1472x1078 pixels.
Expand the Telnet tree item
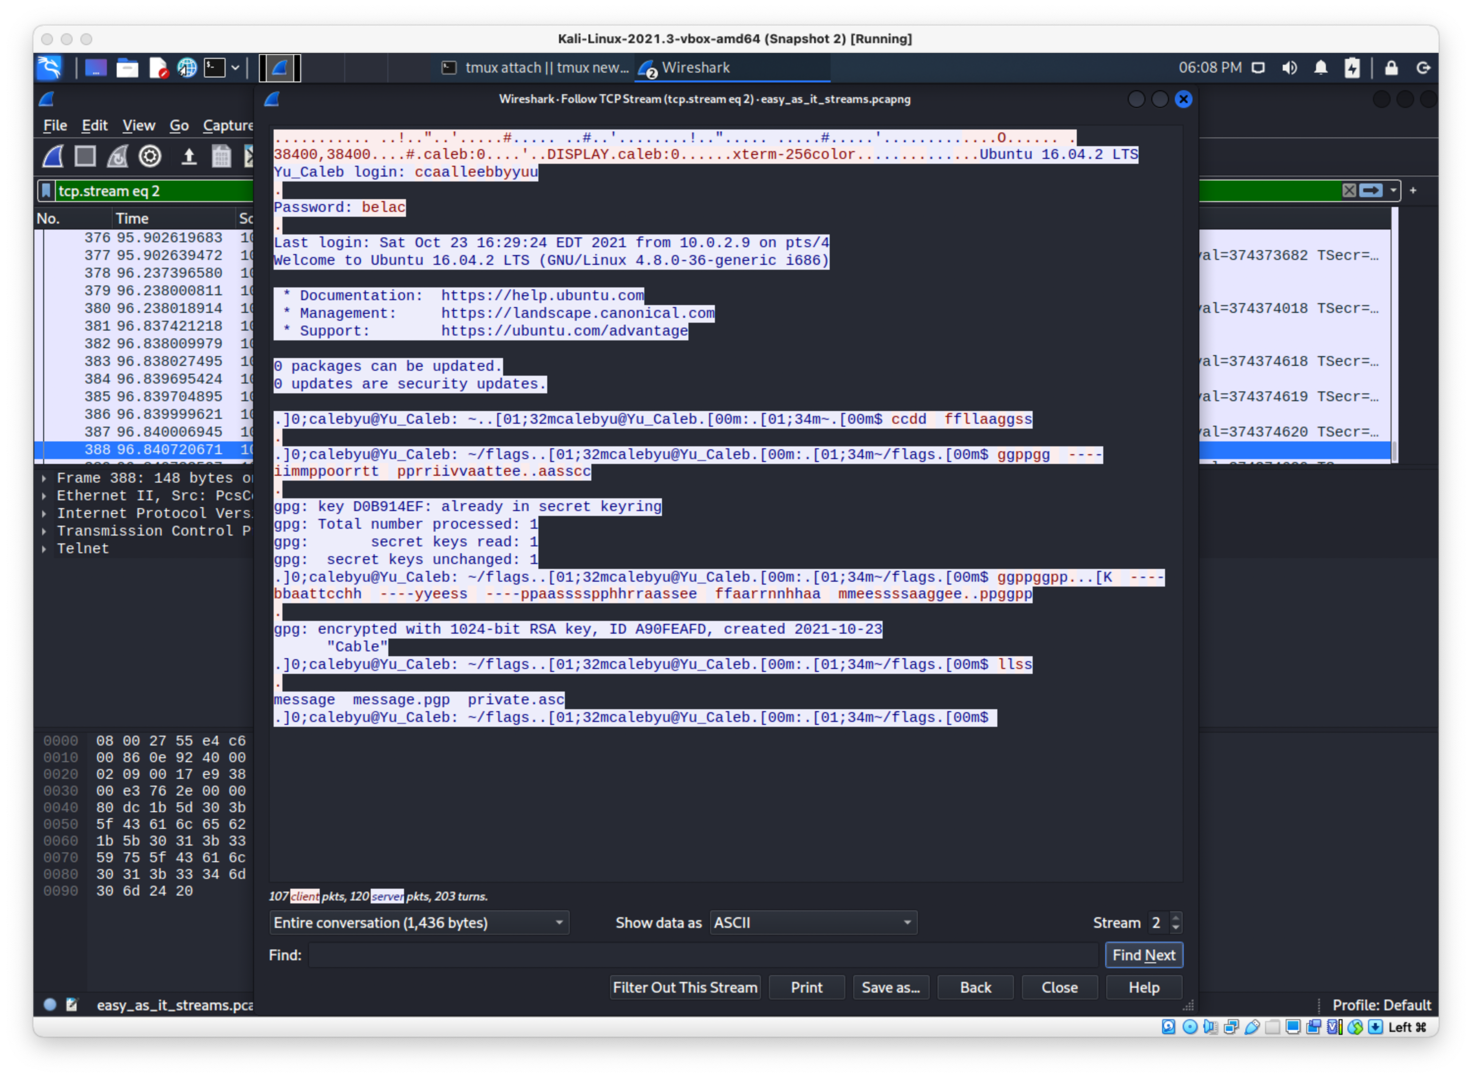point(44,549)
